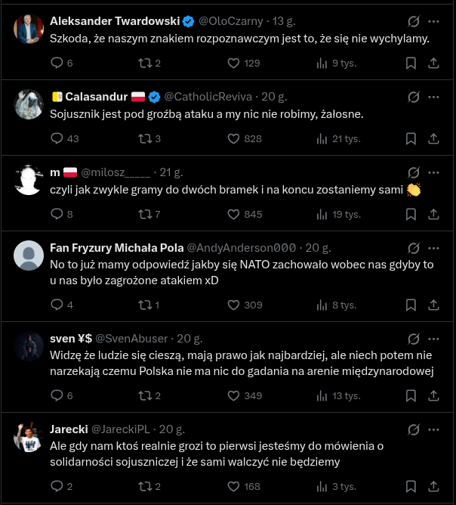Bookmark Calasandur's tweet
The image size is (456, 505).
click(x=411, y=139)
